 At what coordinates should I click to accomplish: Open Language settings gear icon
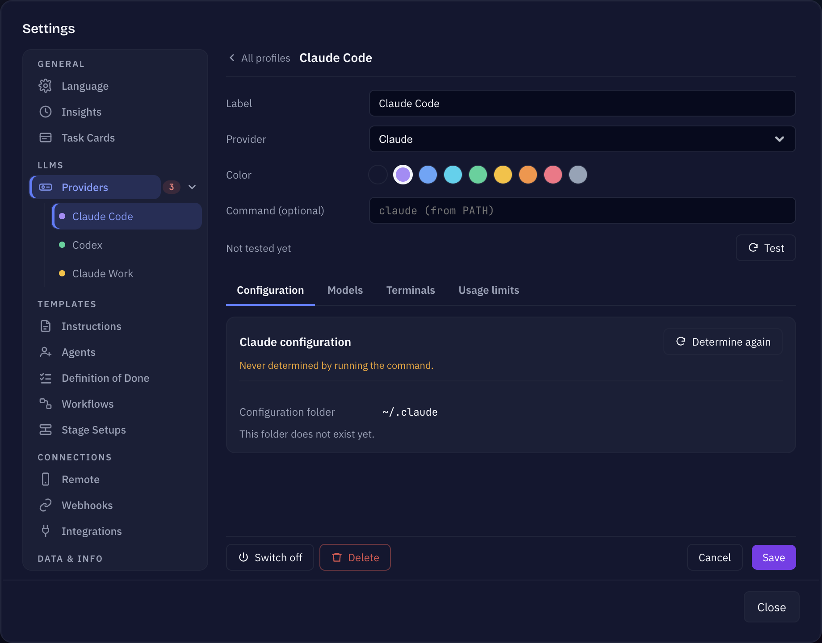tap(45, 86)
